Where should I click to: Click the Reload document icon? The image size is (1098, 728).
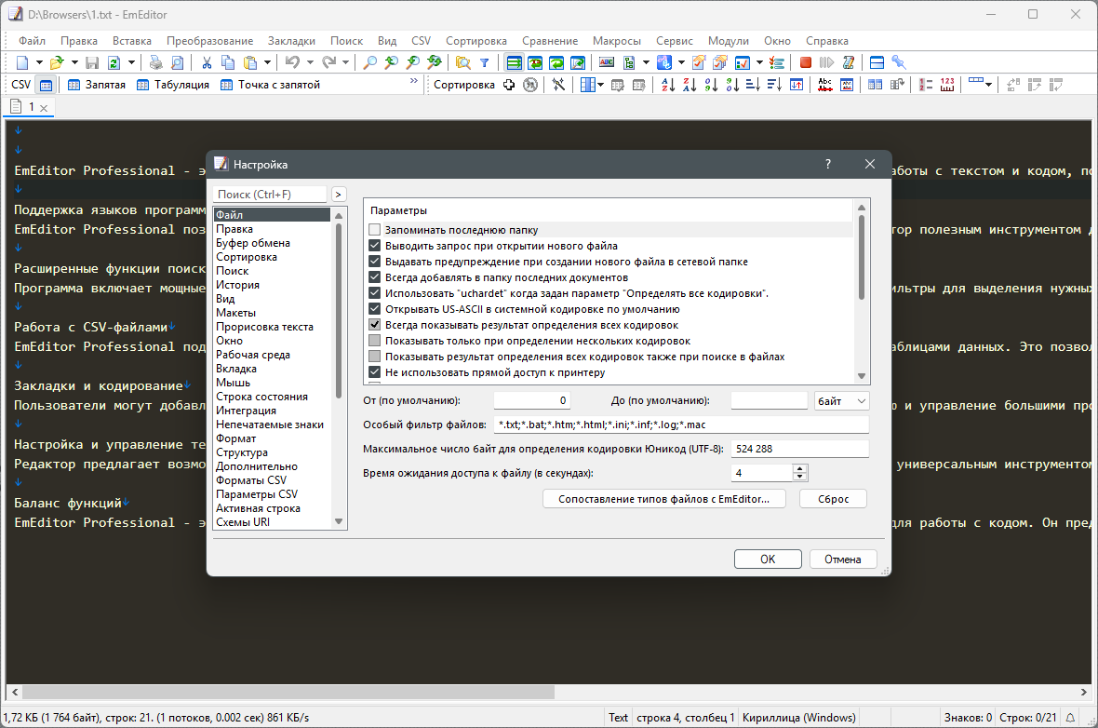click(x=114, y=62)
